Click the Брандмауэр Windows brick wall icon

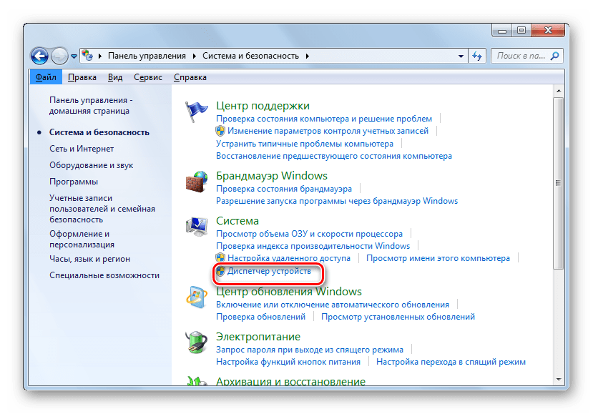[196, 180]
